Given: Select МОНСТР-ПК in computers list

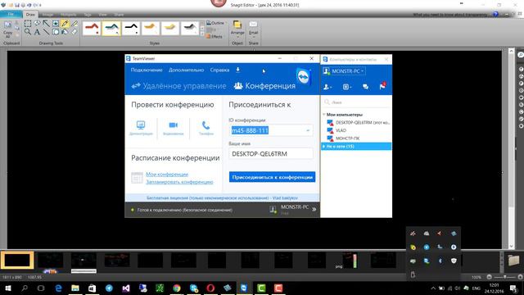Looking at the screenshot, I should coord(344,138).
